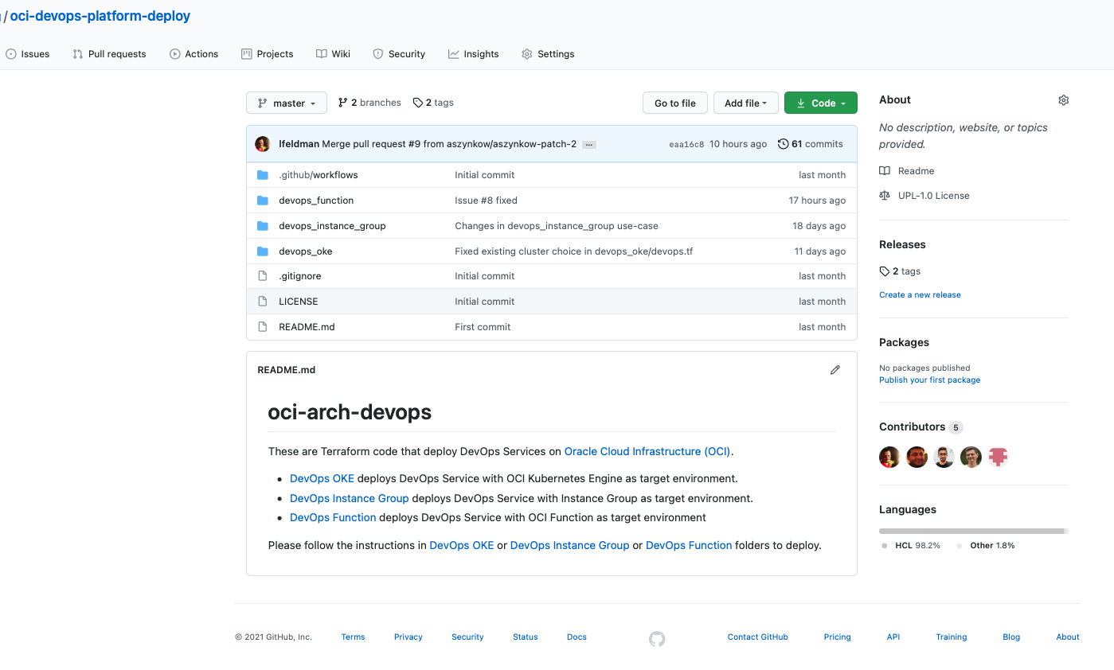Open the footer Docs link
Image resolution: width=1114 pixels, height=670 pixels.
(x=577, y=637)
